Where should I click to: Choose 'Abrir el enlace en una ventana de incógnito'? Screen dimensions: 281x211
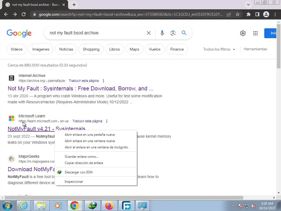(96, 147)
